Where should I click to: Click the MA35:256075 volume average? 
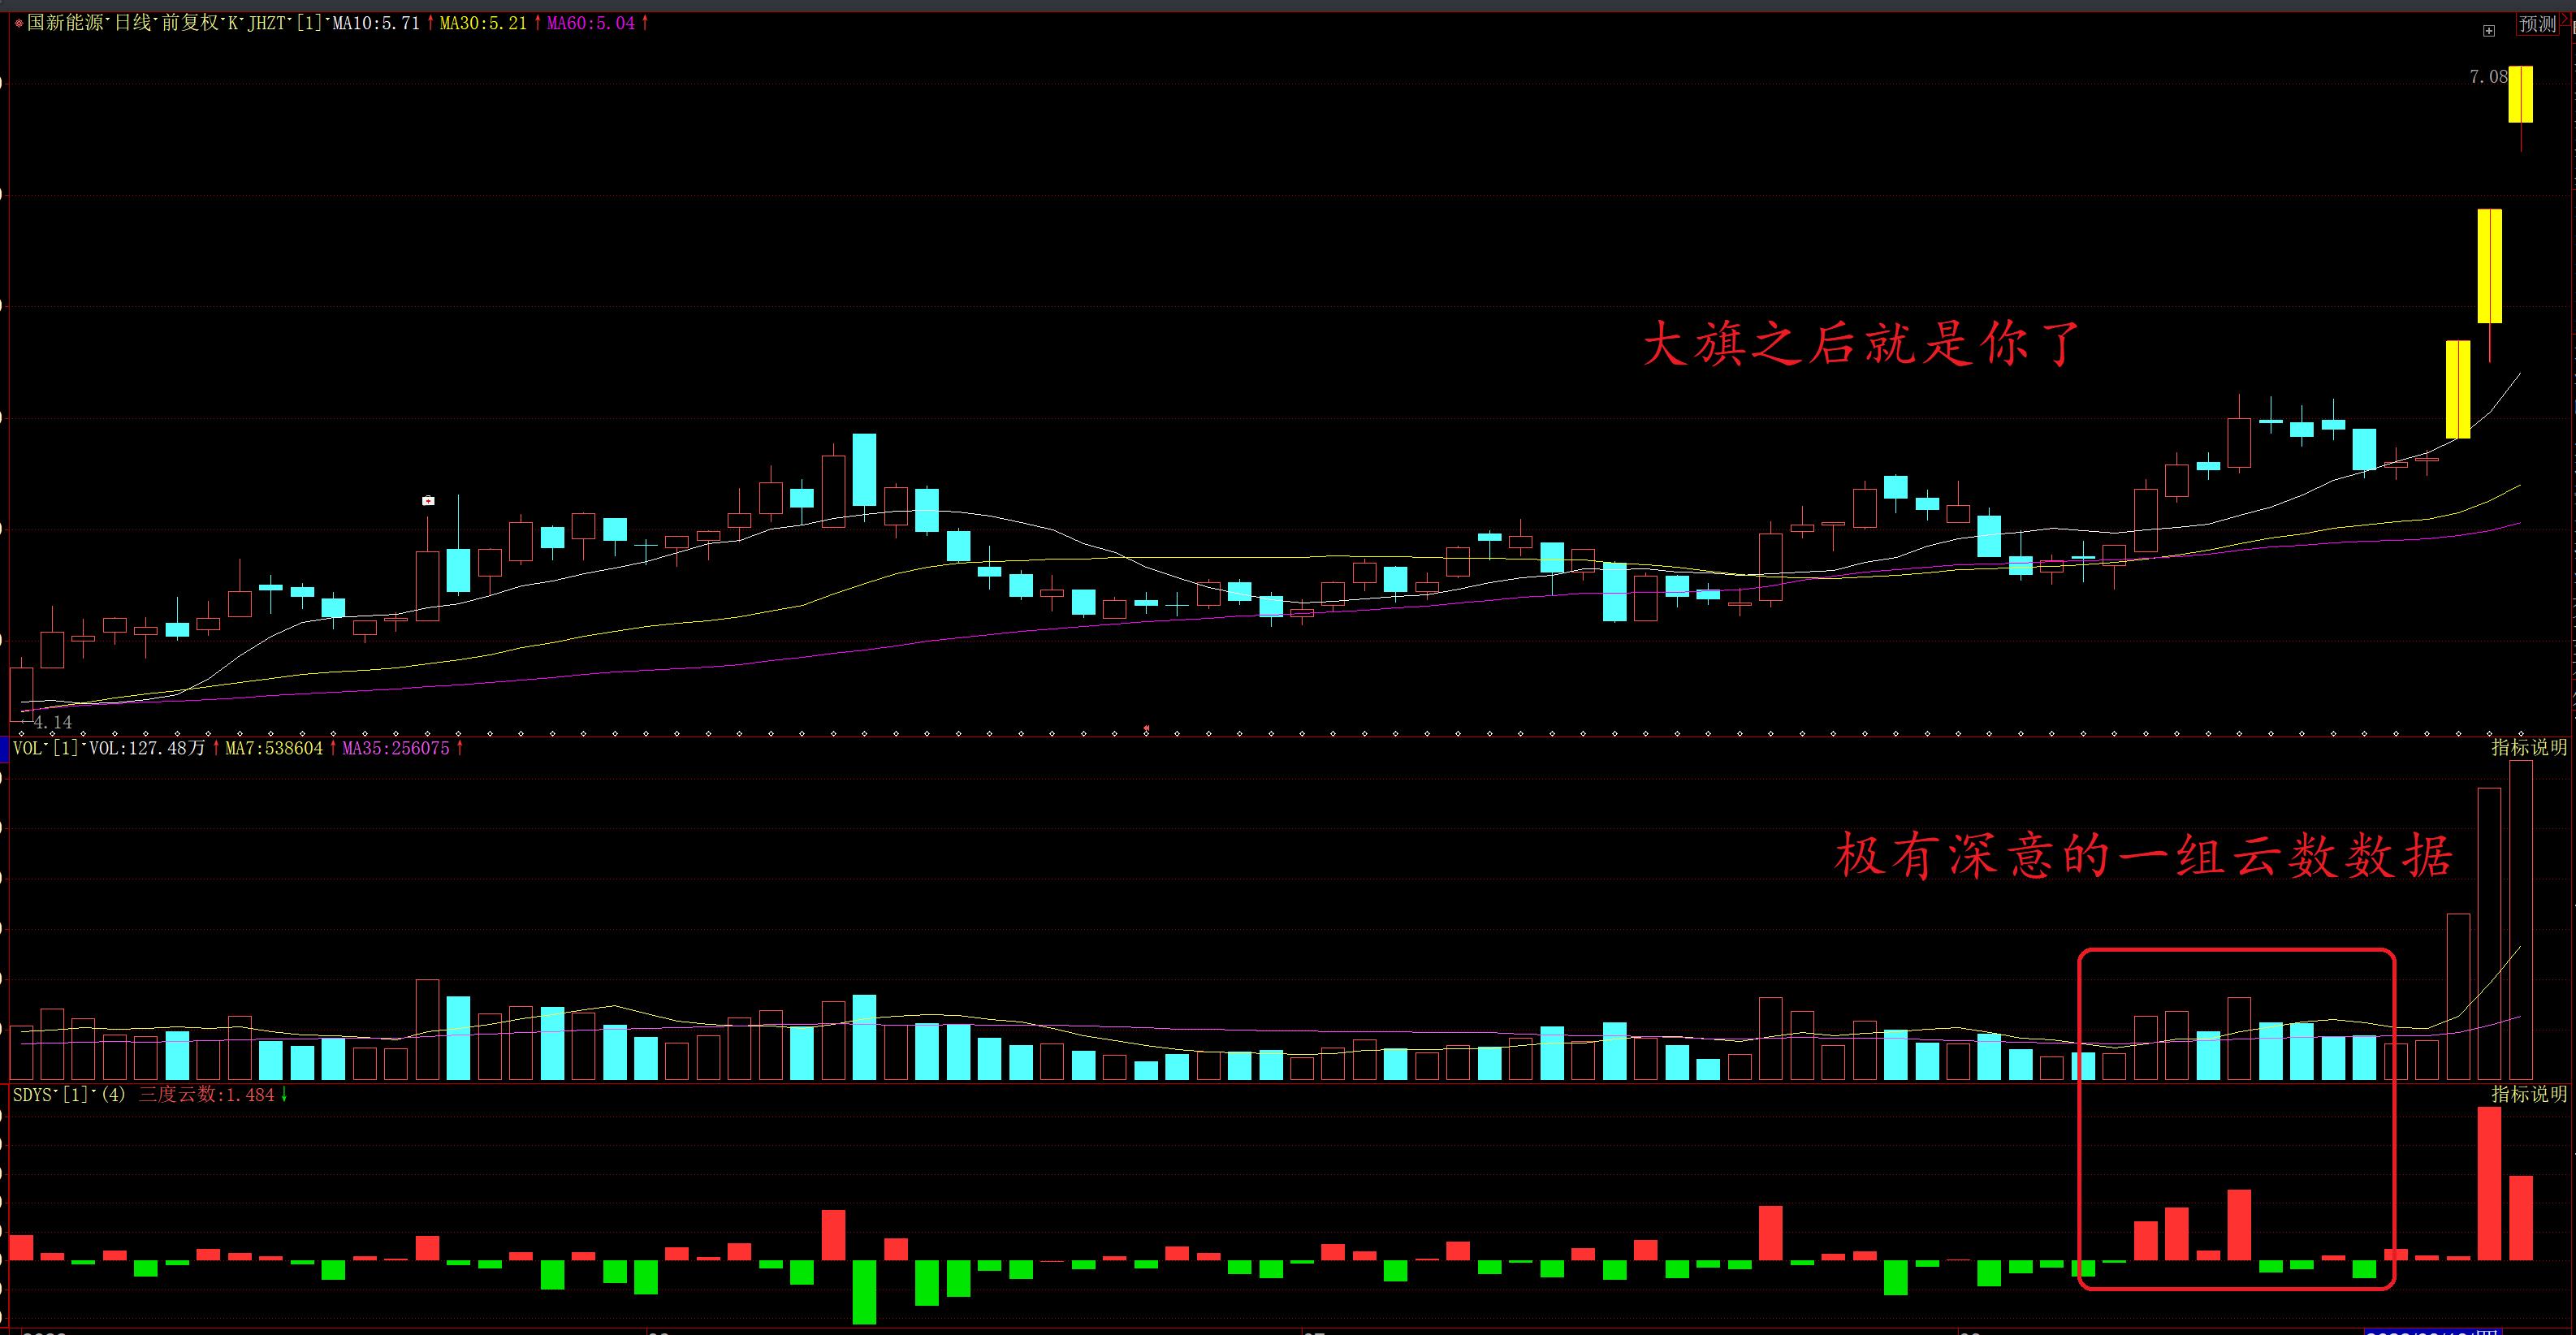click(x=396, y=748)
